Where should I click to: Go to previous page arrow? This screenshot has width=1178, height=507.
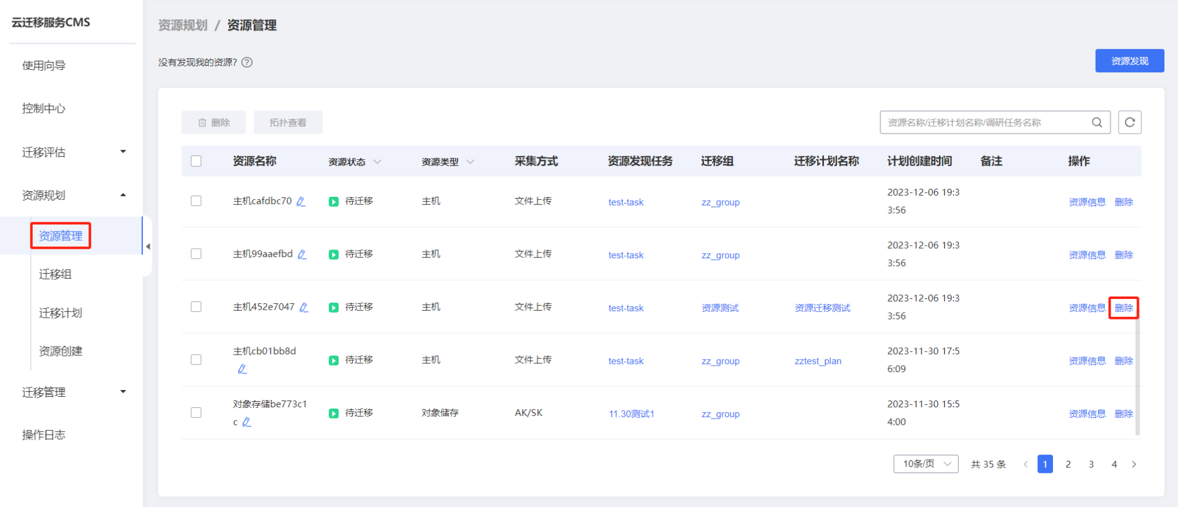pyautogui.click(x=1026, y=464)
